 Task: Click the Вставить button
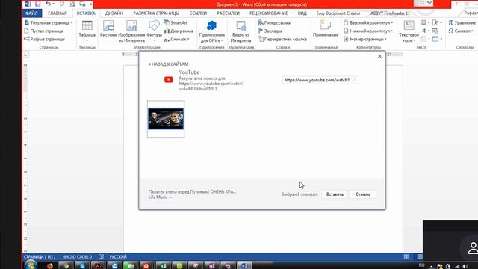tap(335, 194)
